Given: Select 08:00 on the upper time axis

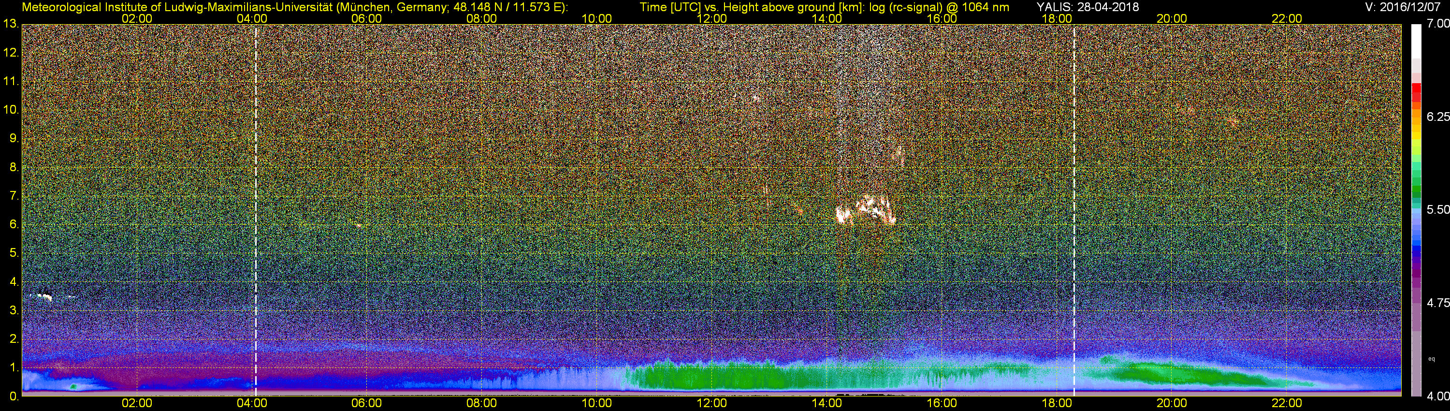Looking at the screenshot, I should coord(482,18).
